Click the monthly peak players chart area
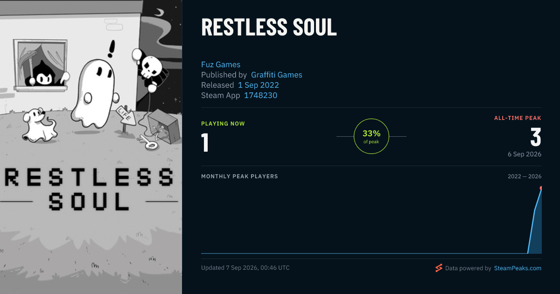Viewport: 560px width, 294px height. 371,219
